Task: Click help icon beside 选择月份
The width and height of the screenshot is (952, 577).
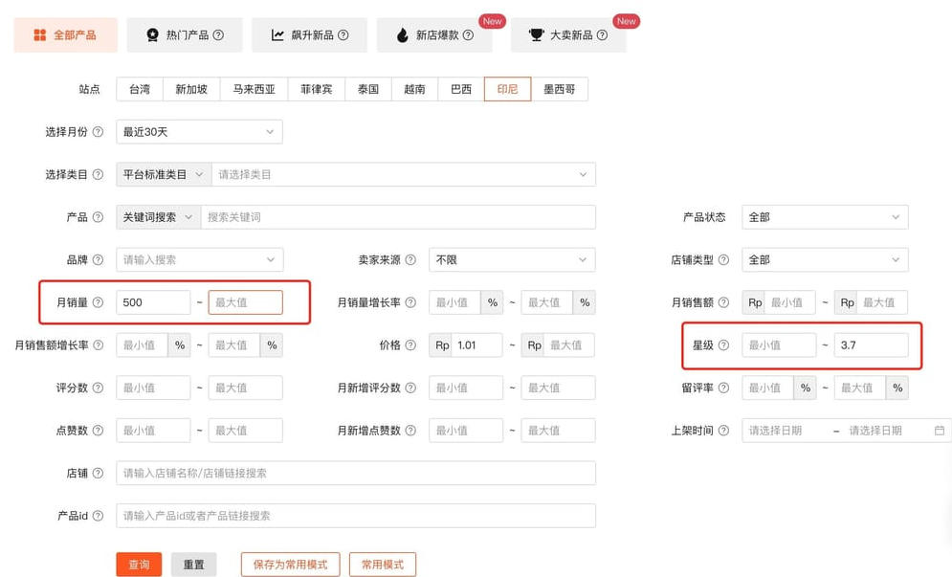Action: (98, 132)
